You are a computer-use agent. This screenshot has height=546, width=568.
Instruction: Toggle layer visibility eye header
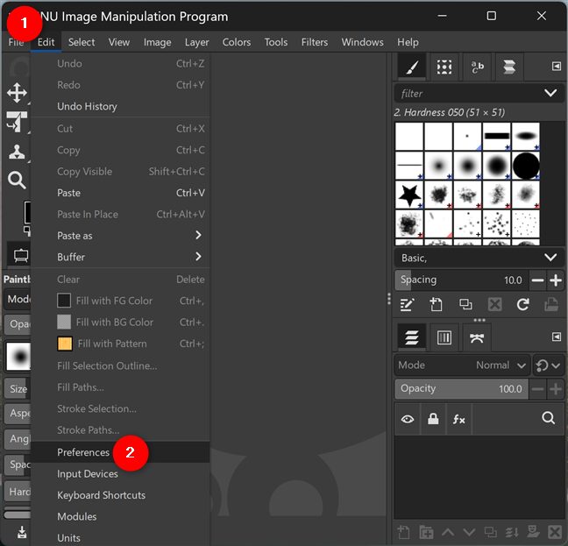[x=408, y=419]
